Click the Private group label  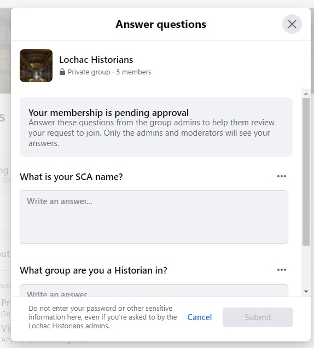click(89, 72)
